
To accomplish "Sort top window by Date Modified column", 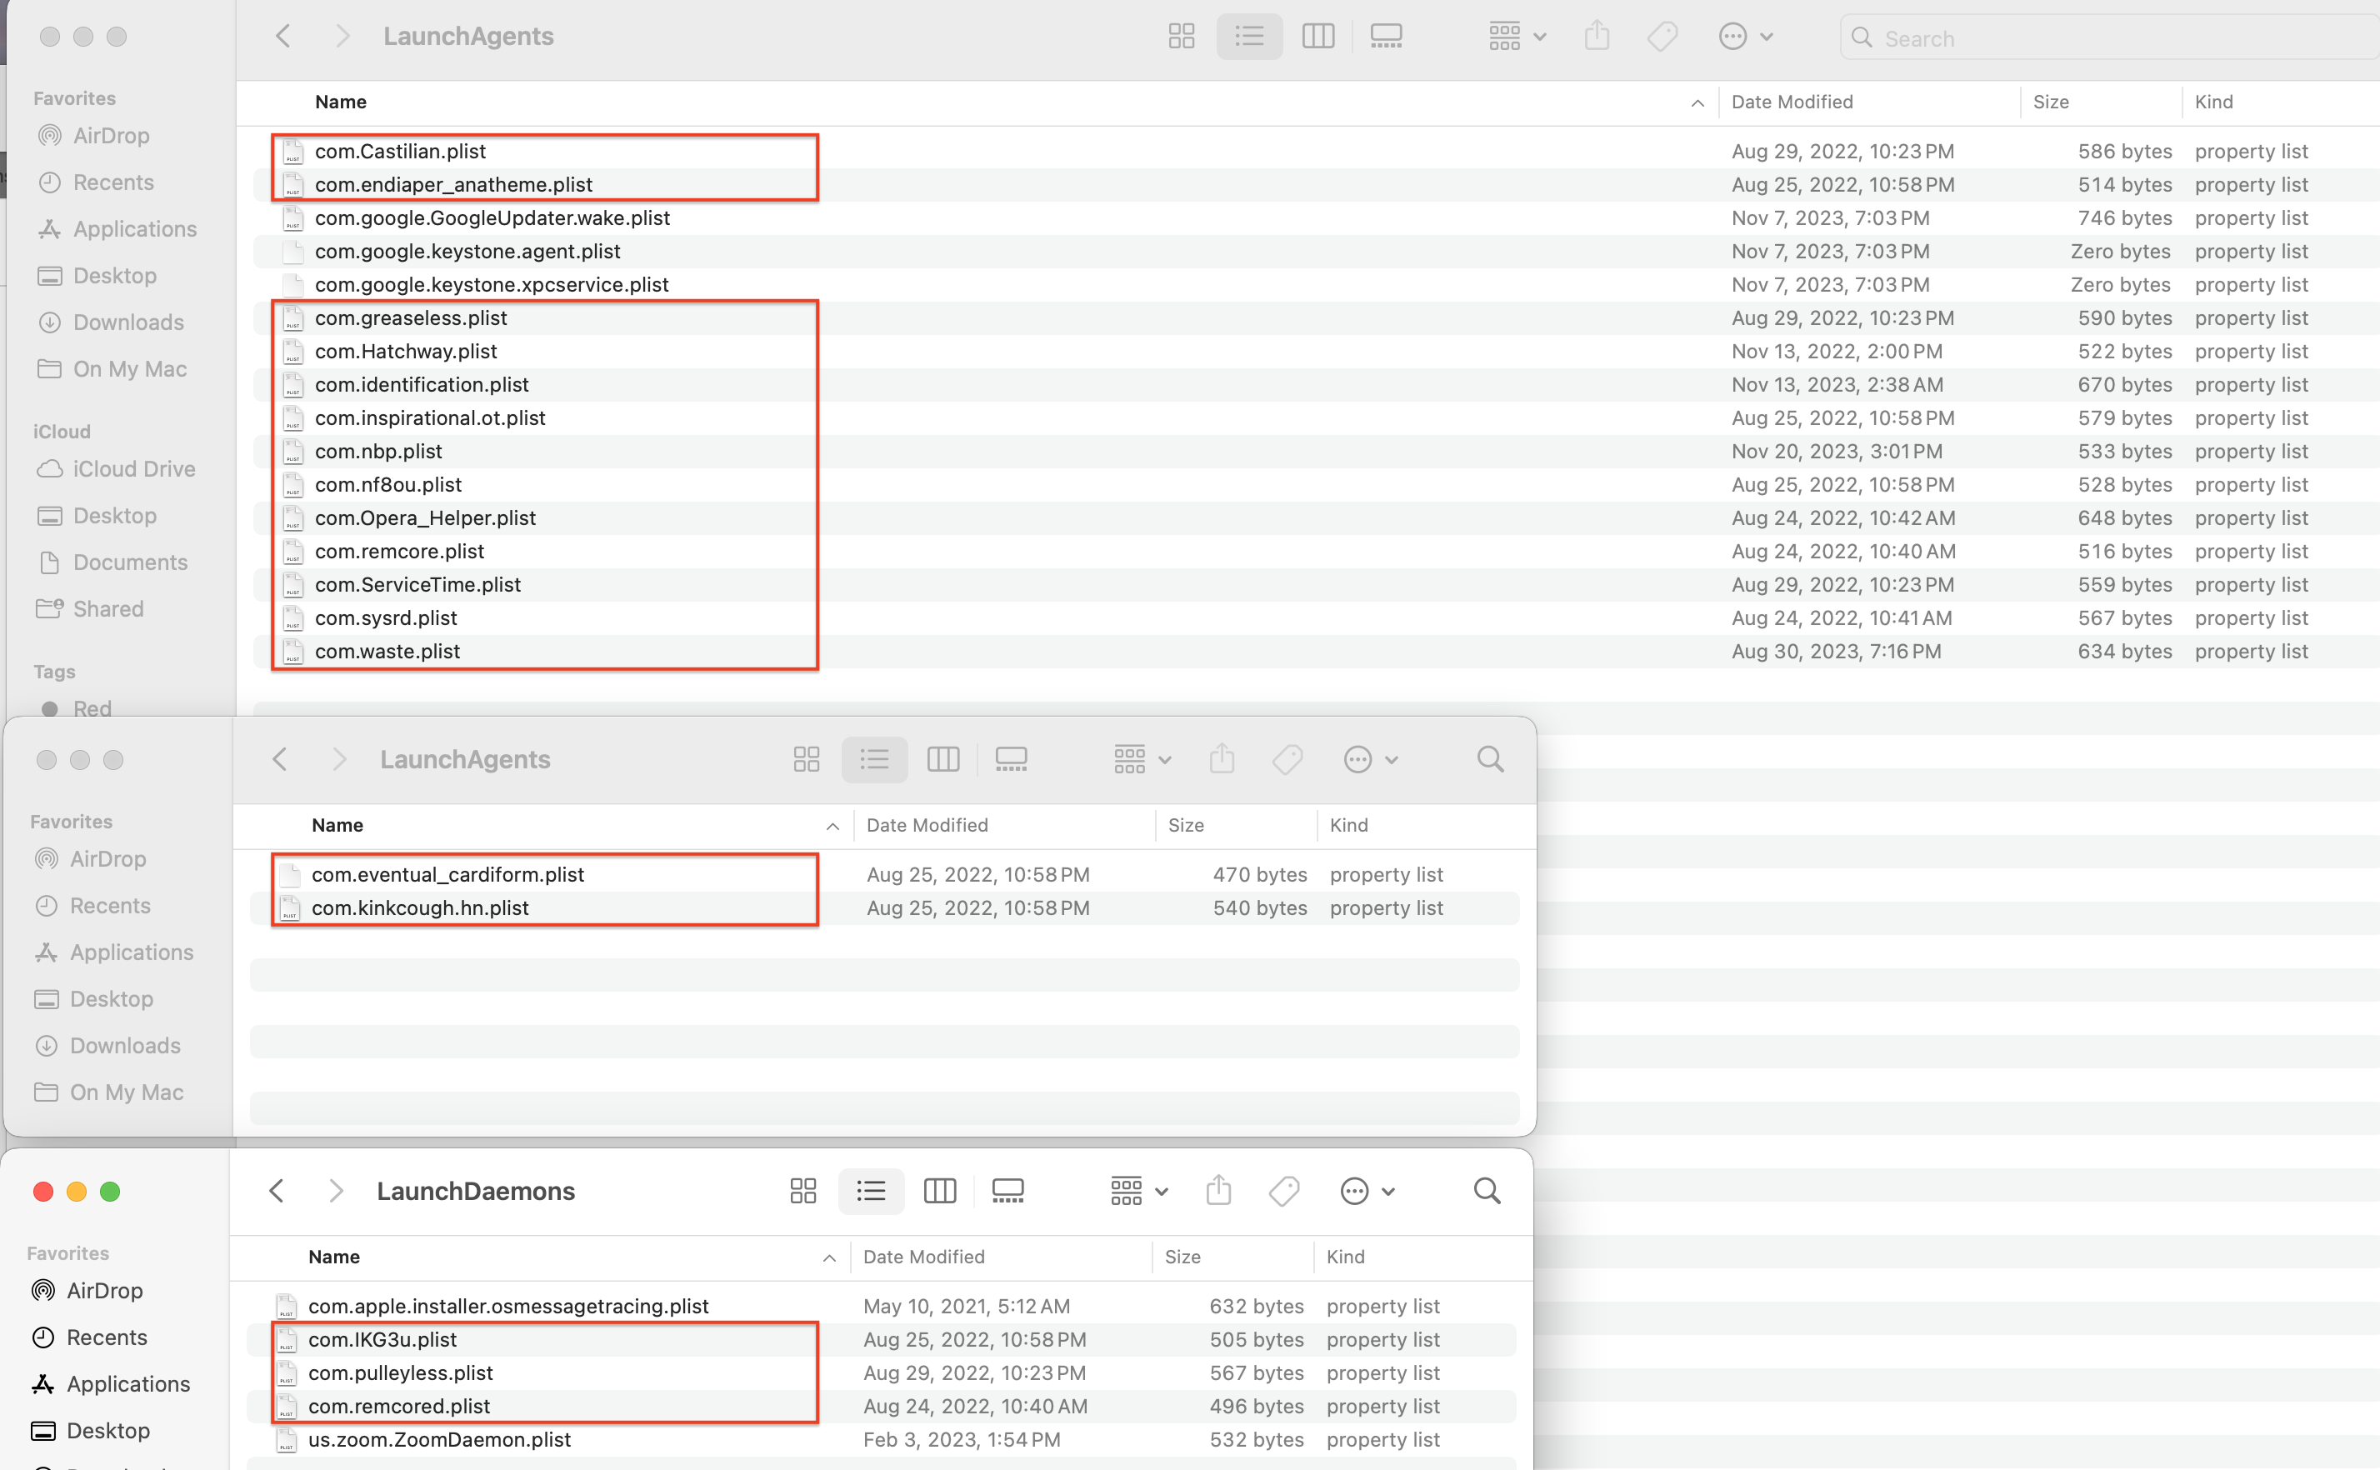I will click(x=1792, y=102).
